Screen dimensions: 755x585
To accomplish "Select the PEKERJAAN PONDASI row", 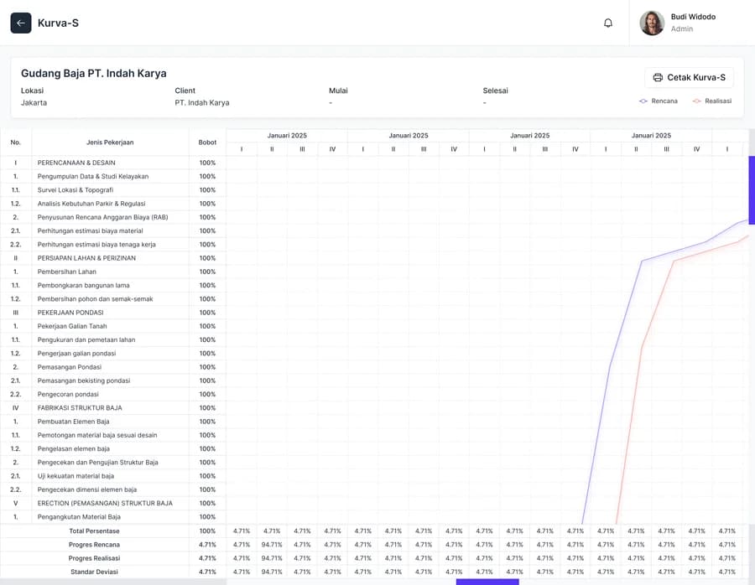I will coord(113,313).
